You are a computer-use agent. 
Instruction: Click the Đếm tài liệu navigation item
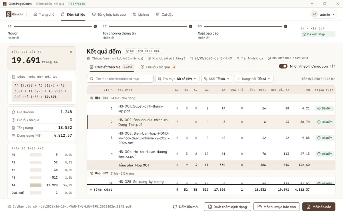(73, 14)
